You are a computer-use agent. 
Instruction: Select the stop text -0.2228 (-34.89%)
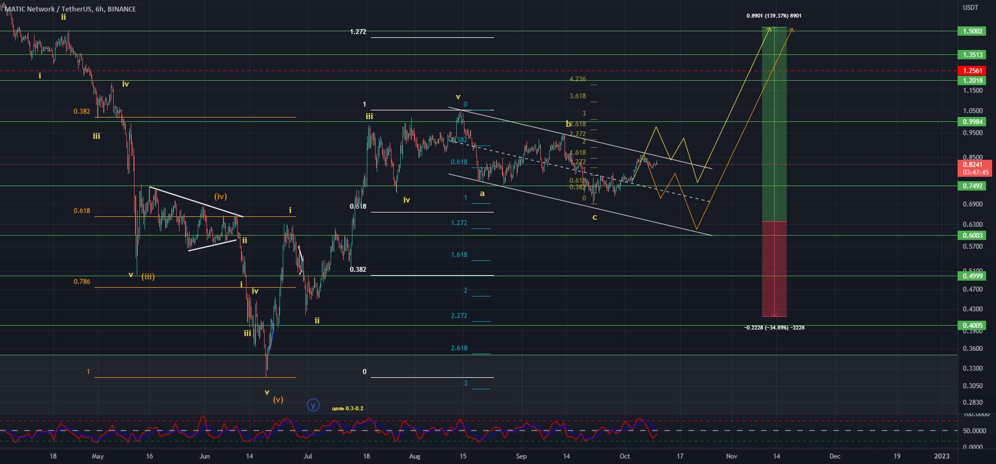(x=774, y=328)
